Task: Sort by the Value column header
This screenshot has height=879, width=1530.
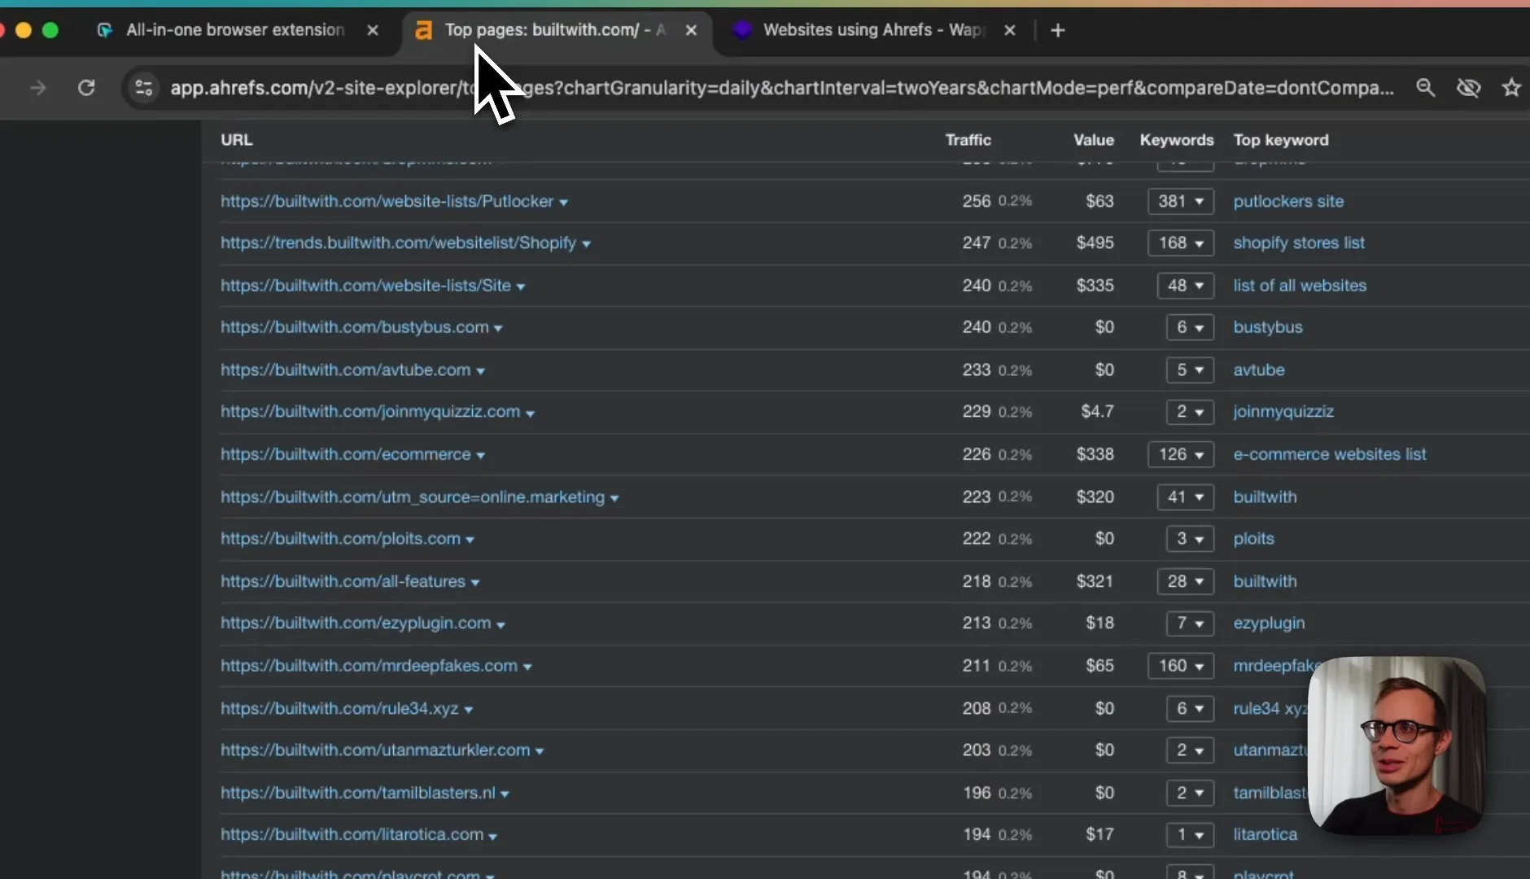Action: (x=1093, y=140)
